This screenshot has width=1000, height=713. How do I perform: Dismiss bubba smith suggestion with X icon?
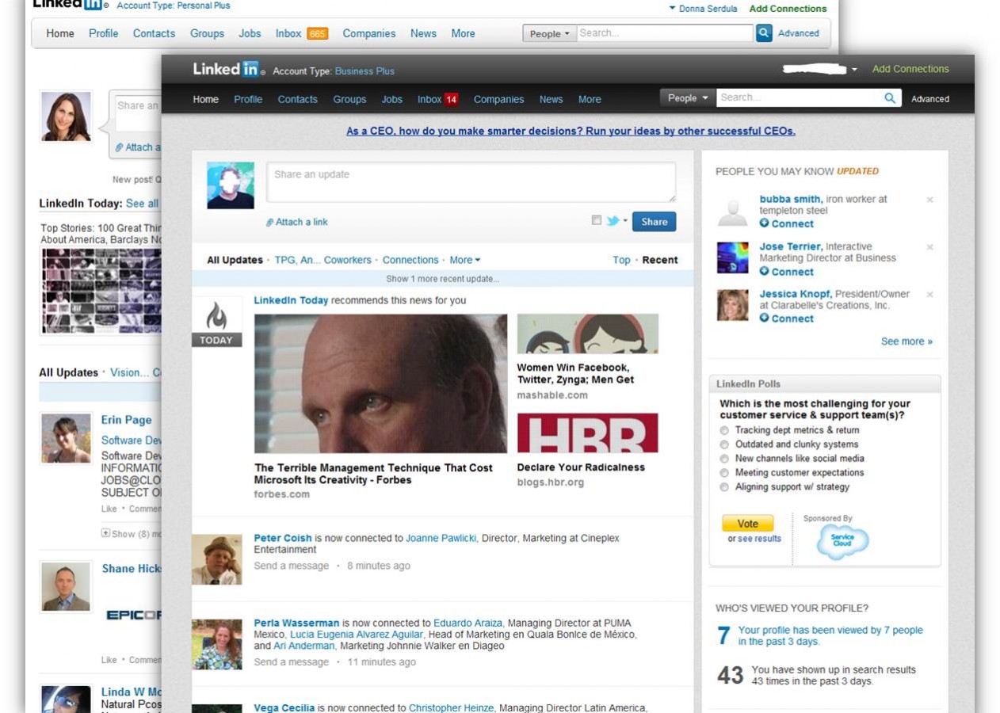coord(930,200)
